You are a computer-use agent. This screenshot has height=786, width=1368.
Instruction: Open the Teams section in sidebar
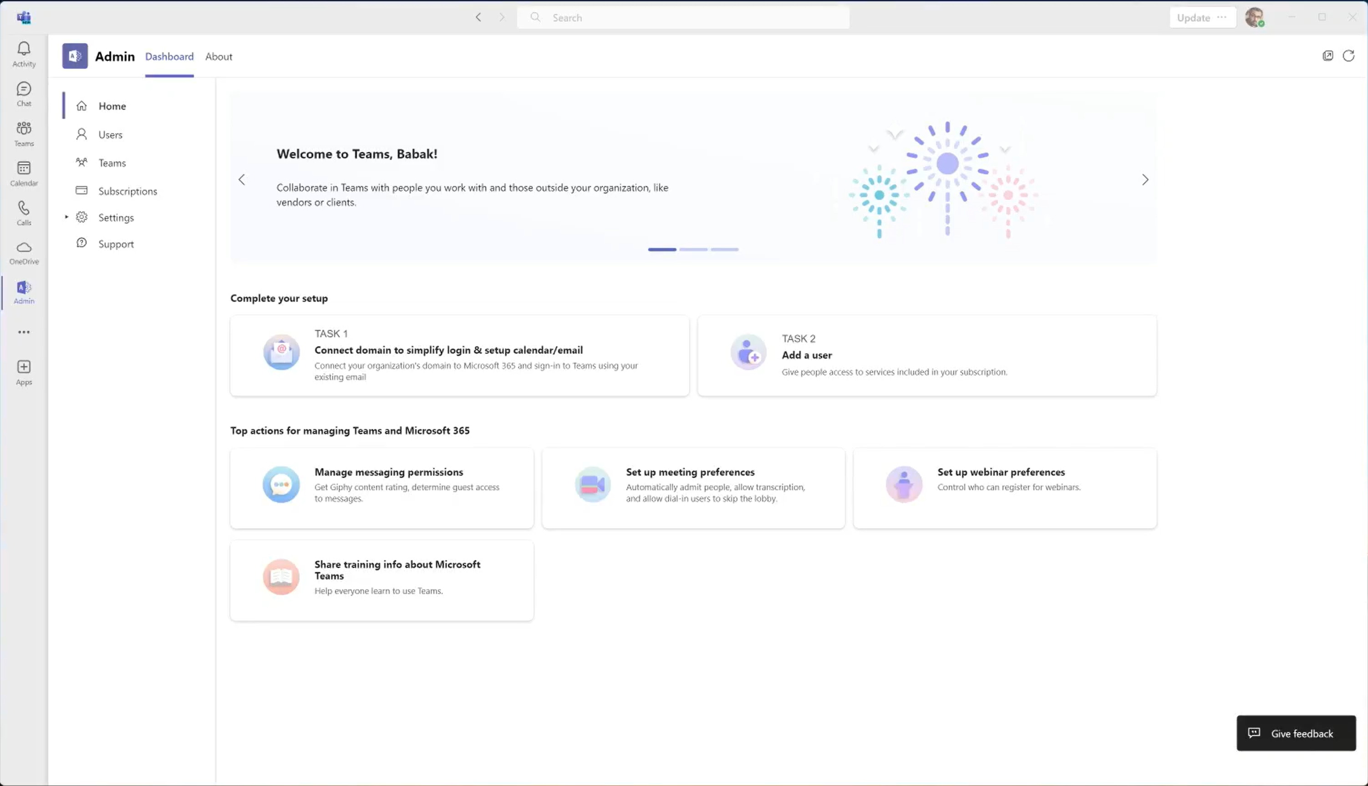[x=24, y=133]
